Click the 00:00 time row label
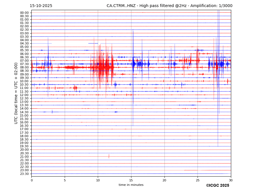The height and width of the screenshot is (196, 262). (24, 13)
